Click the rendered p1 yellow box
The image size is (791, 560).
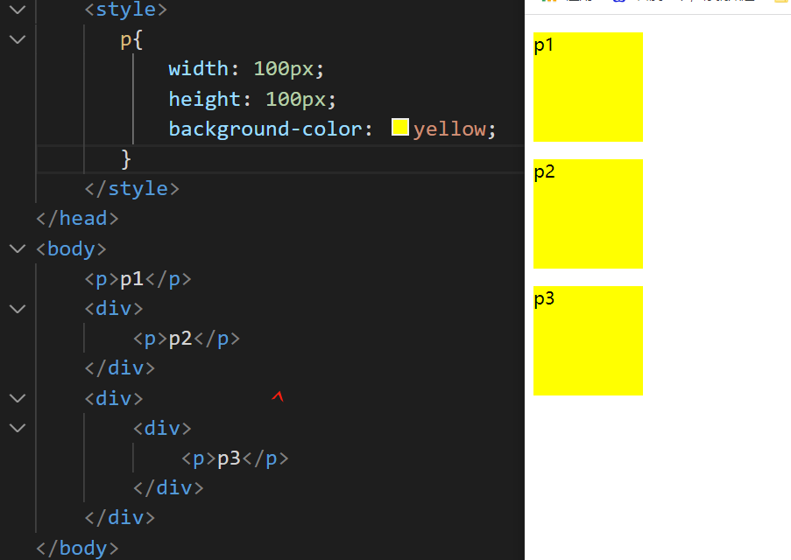pyautogui.click(x=587, y=87)
